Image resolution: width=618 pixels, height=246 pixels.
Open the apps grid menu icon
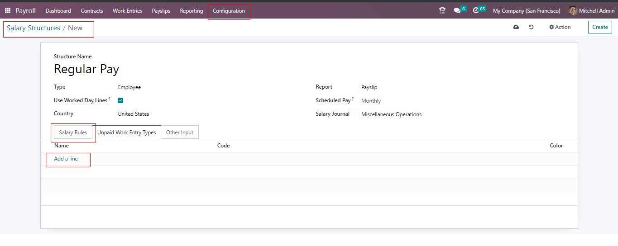[x=8, y=10]
